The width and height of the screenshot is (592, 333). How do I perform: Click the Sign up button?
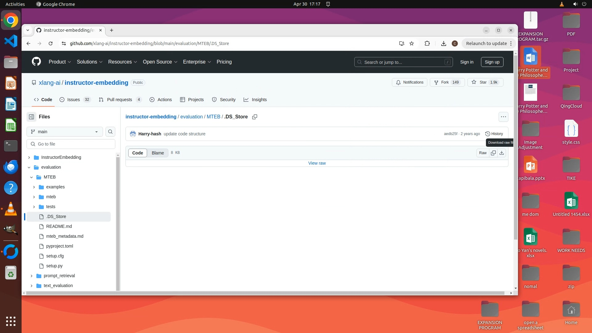point(492,62)
